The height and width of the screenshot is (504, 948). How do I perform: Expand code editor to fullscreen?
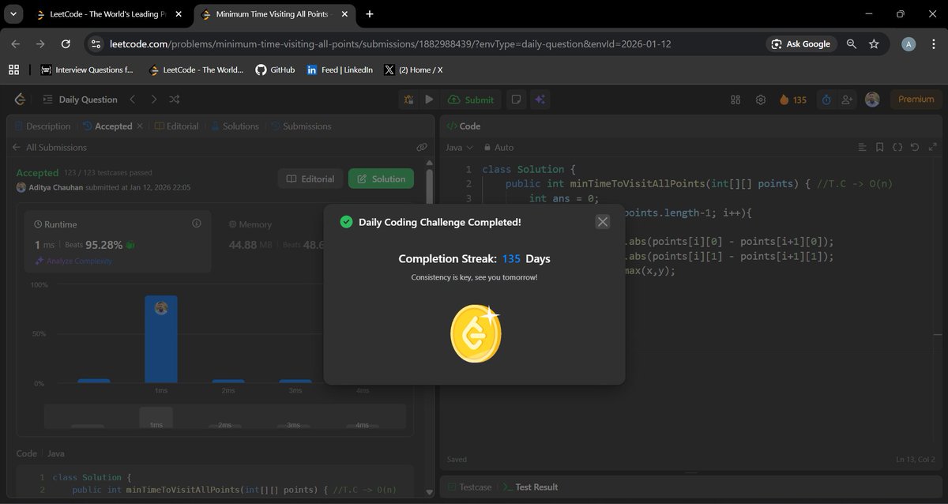tap(933, 148)
